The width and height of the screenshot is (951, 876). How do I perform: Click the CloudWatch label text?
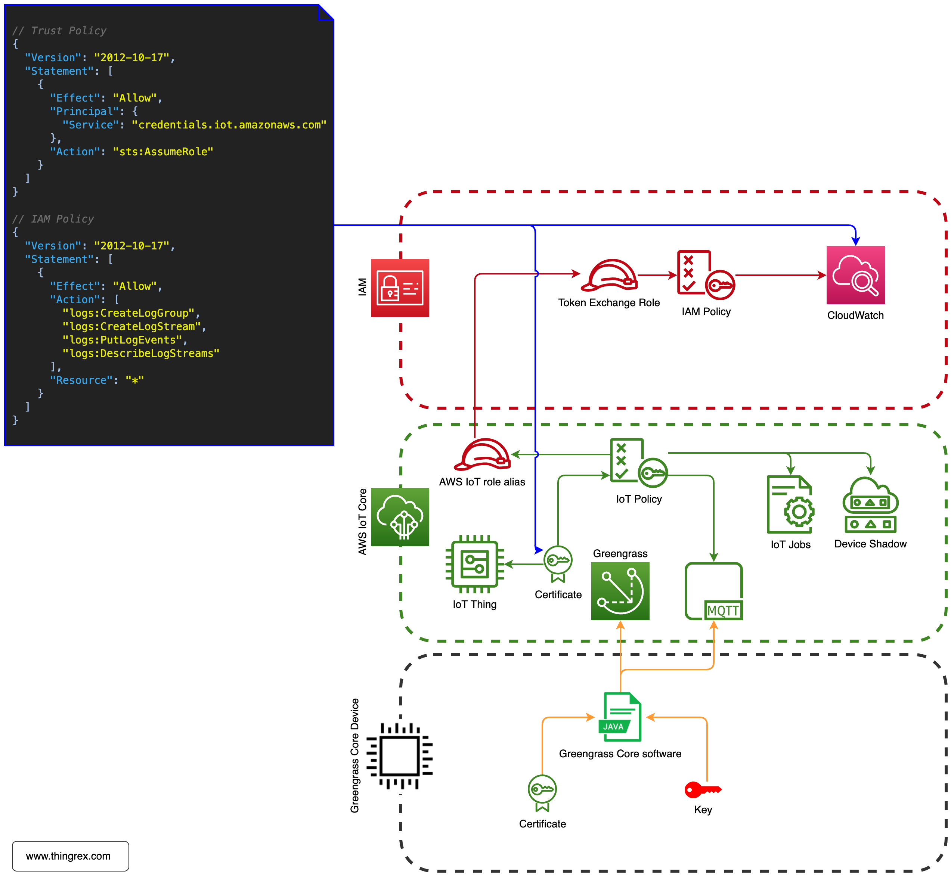855,316
